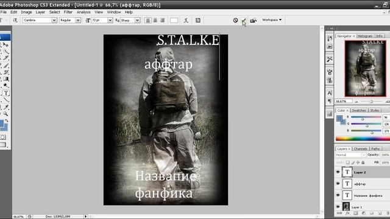Viewport: 390px width, 219px height.
Task: Add a layer style fx icon
Action: click(x=347, y=213)
